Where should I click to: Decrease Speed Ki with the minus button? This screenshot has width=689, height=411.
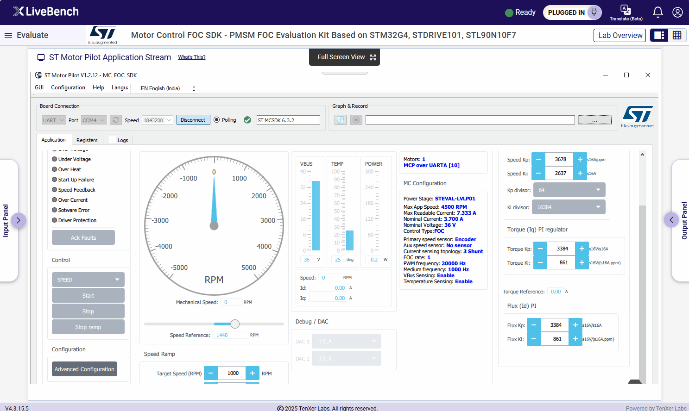tap(538, 173)
